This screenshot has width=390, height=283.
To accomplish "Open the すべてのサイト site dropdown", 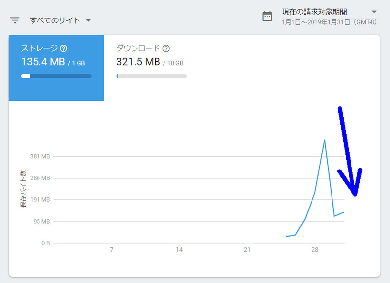I will [60, 20].
